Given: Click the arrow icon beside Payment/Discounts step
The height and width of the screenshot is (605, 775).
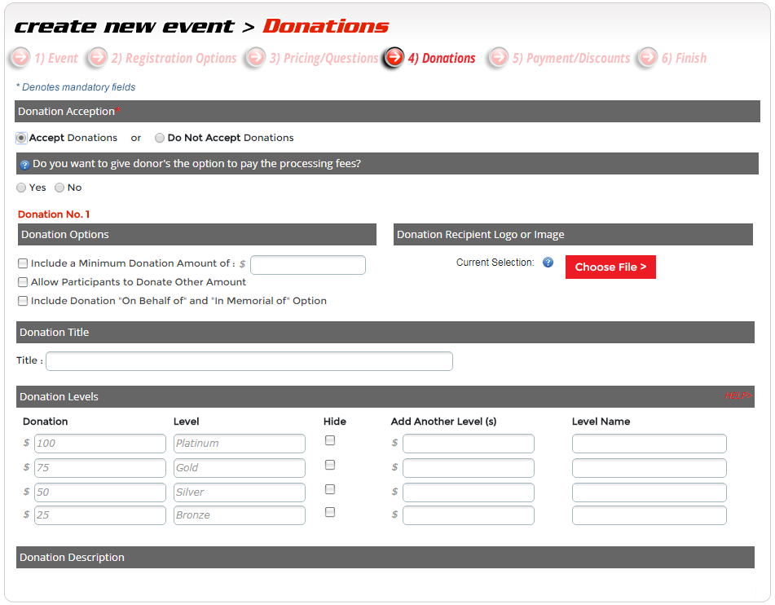Looking at the screenshot, I should (498, 58).
